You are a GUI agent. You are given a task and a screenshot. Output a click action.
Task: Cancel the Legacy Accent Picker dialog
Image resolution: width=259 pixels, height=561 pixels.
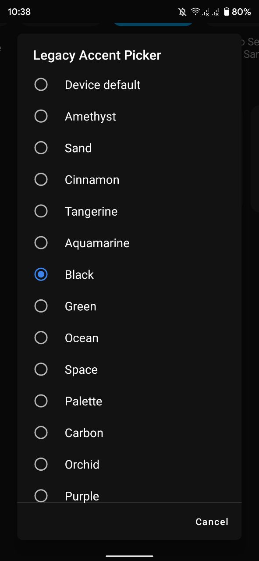click(212, 522)
